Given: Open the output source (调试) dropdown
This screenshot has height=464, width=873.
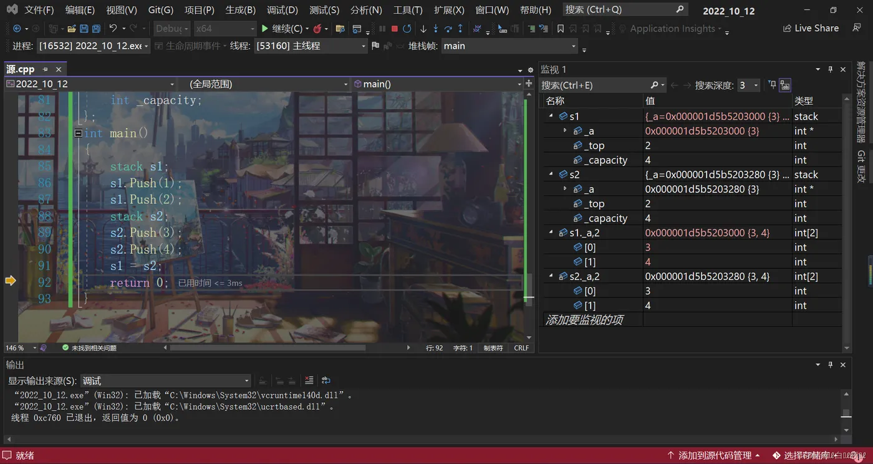Looking at the screenshot, I should (165, 381).
